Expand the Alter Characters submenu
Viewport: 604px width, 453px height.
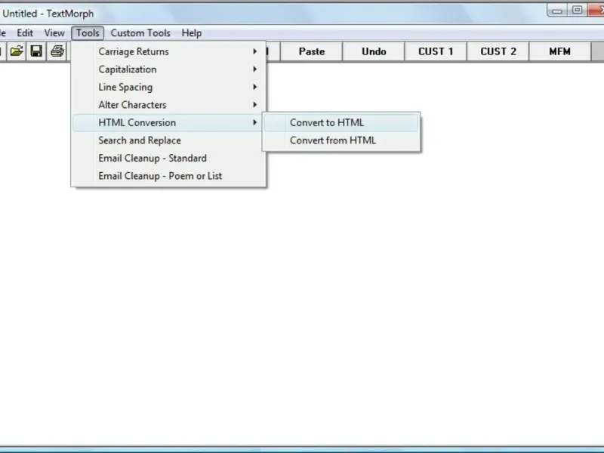[168, 105]
